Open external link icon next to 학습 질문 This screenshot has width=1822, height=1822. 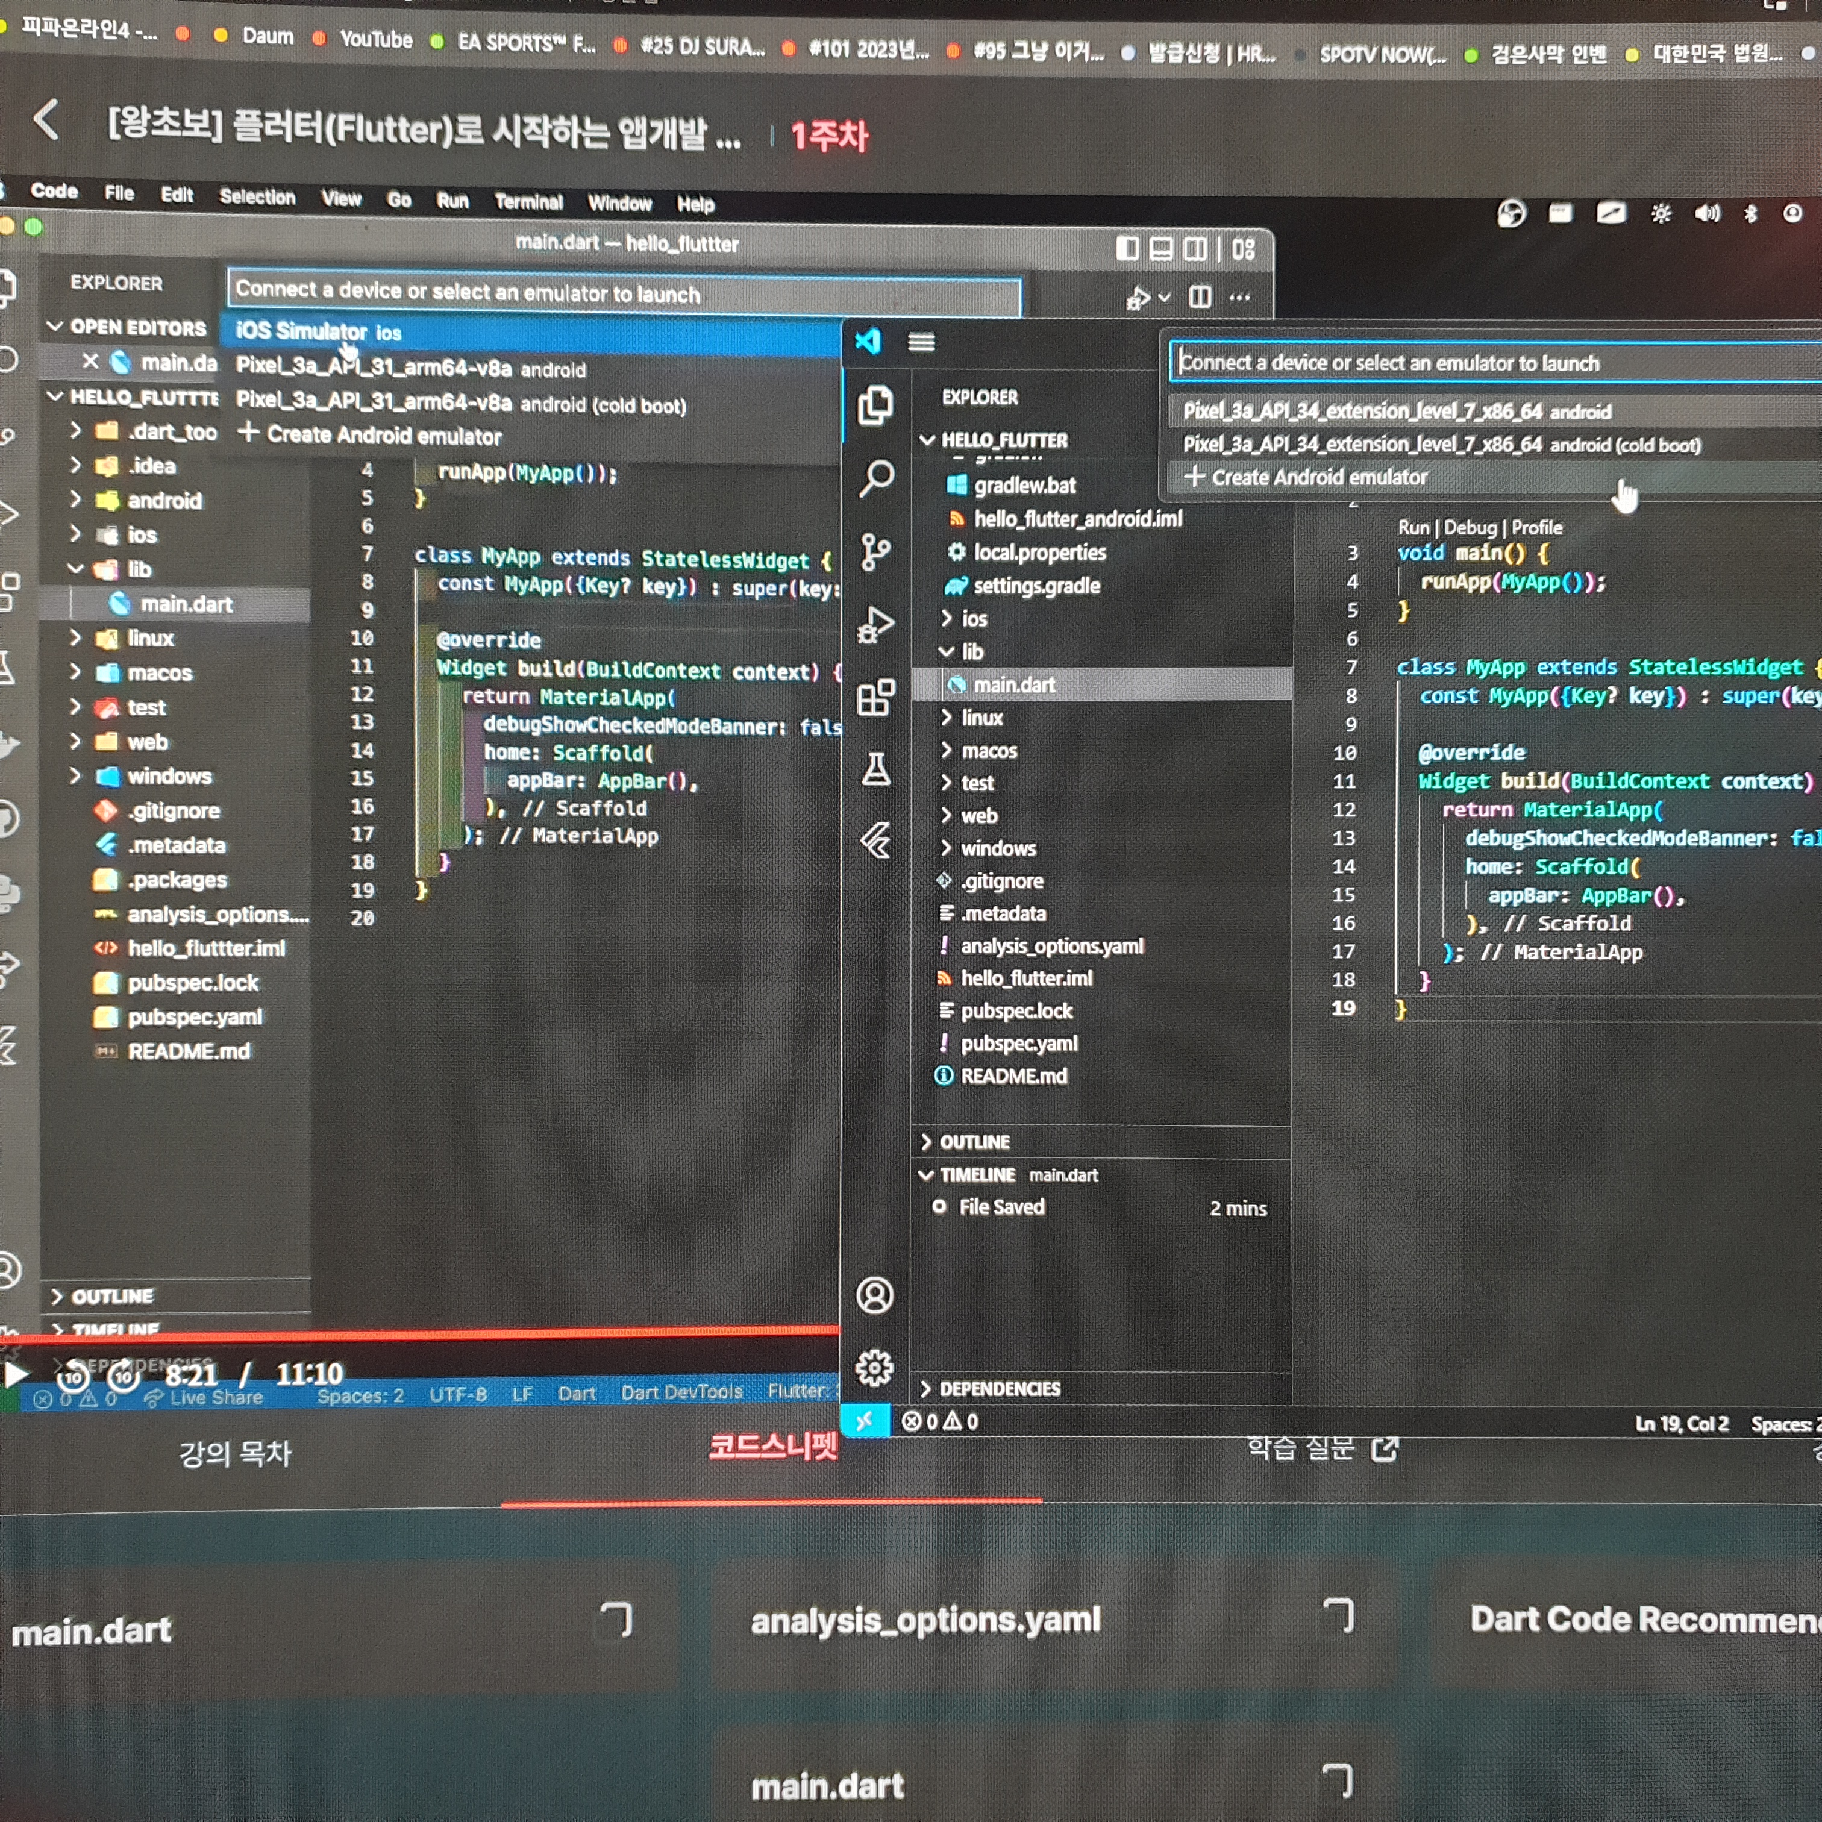1383,1448
